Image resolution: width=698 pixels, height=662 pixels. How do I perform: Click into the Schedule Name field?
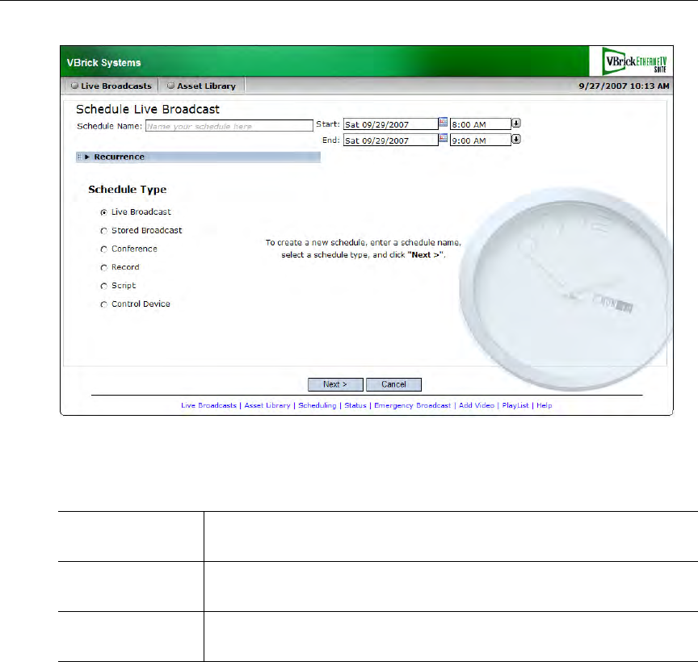click(229, 126)
